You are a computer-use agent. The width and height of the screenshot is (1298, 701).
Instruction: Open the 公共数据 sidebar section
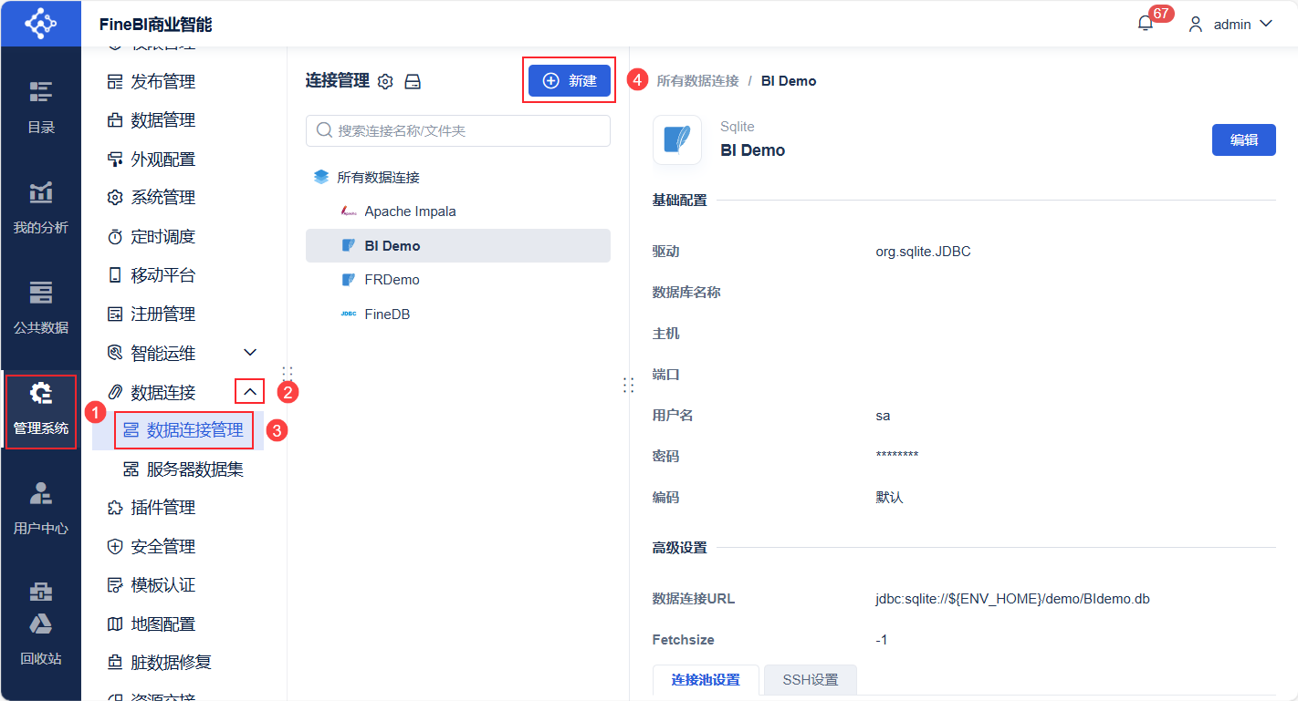(40, 310)
